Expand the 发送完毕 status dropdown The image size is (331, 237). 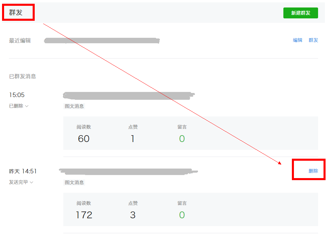tap(21, 182)
